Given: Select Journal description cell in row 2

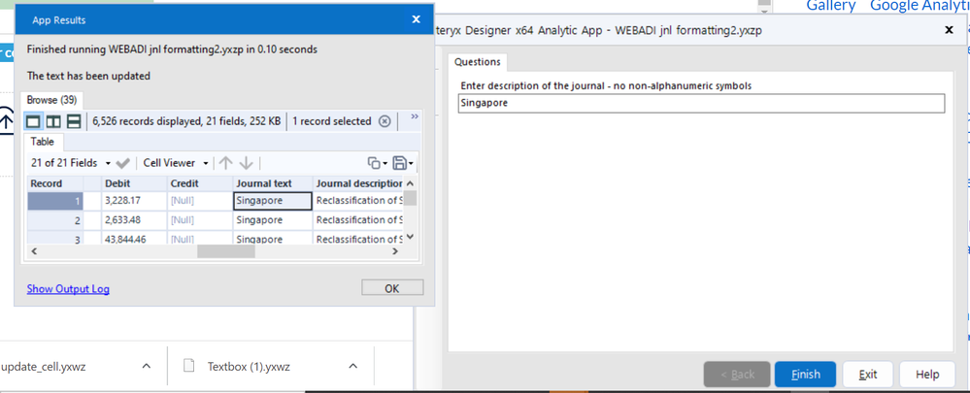Looking at the screenshot, I should [x=358, y=220].
